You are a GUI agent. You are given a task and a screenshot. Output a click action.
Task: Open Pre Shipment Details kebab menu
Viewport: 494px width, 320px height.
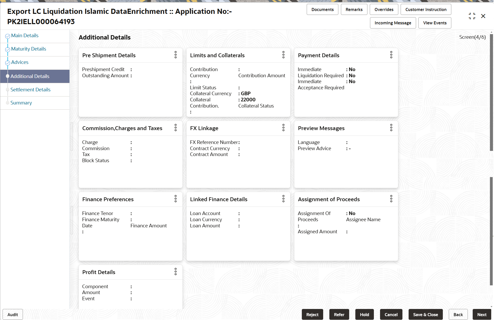[175, 55]
